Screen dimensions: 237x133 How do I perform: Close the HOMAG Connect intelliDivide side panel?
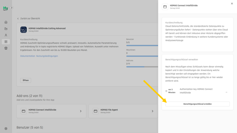pyautogui.click(x=232, y=3)
